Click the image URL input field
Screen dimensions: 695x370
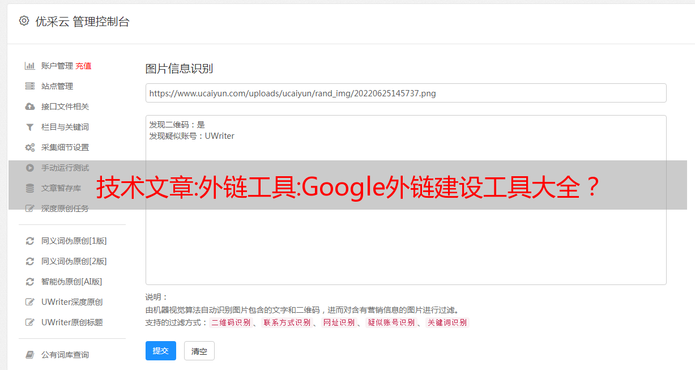[406, 93]
